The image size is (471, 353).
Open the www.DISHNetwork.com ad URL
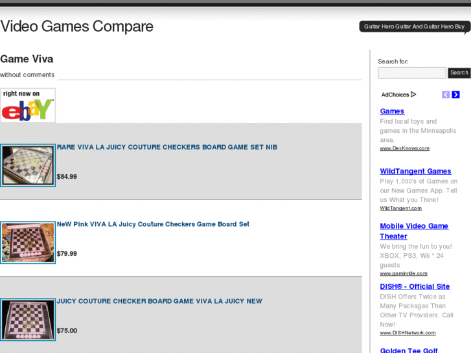[408, 333]
